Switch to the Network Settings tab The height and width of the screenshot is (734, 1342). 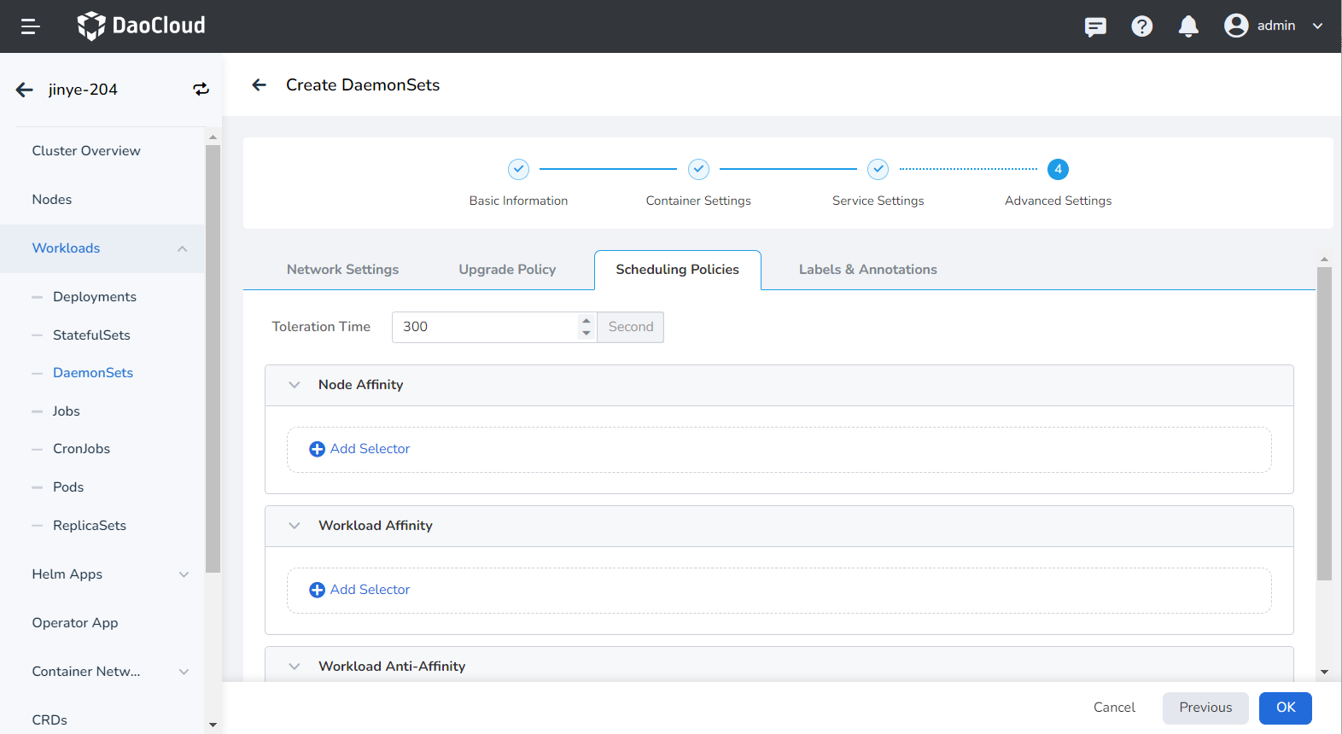pyautogui.click(x=342, y=270)
